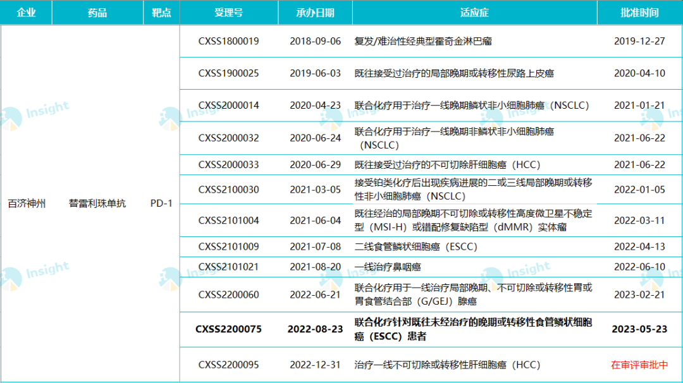
Task: Click the 受理号 column header
Action: tap(228, 13)
